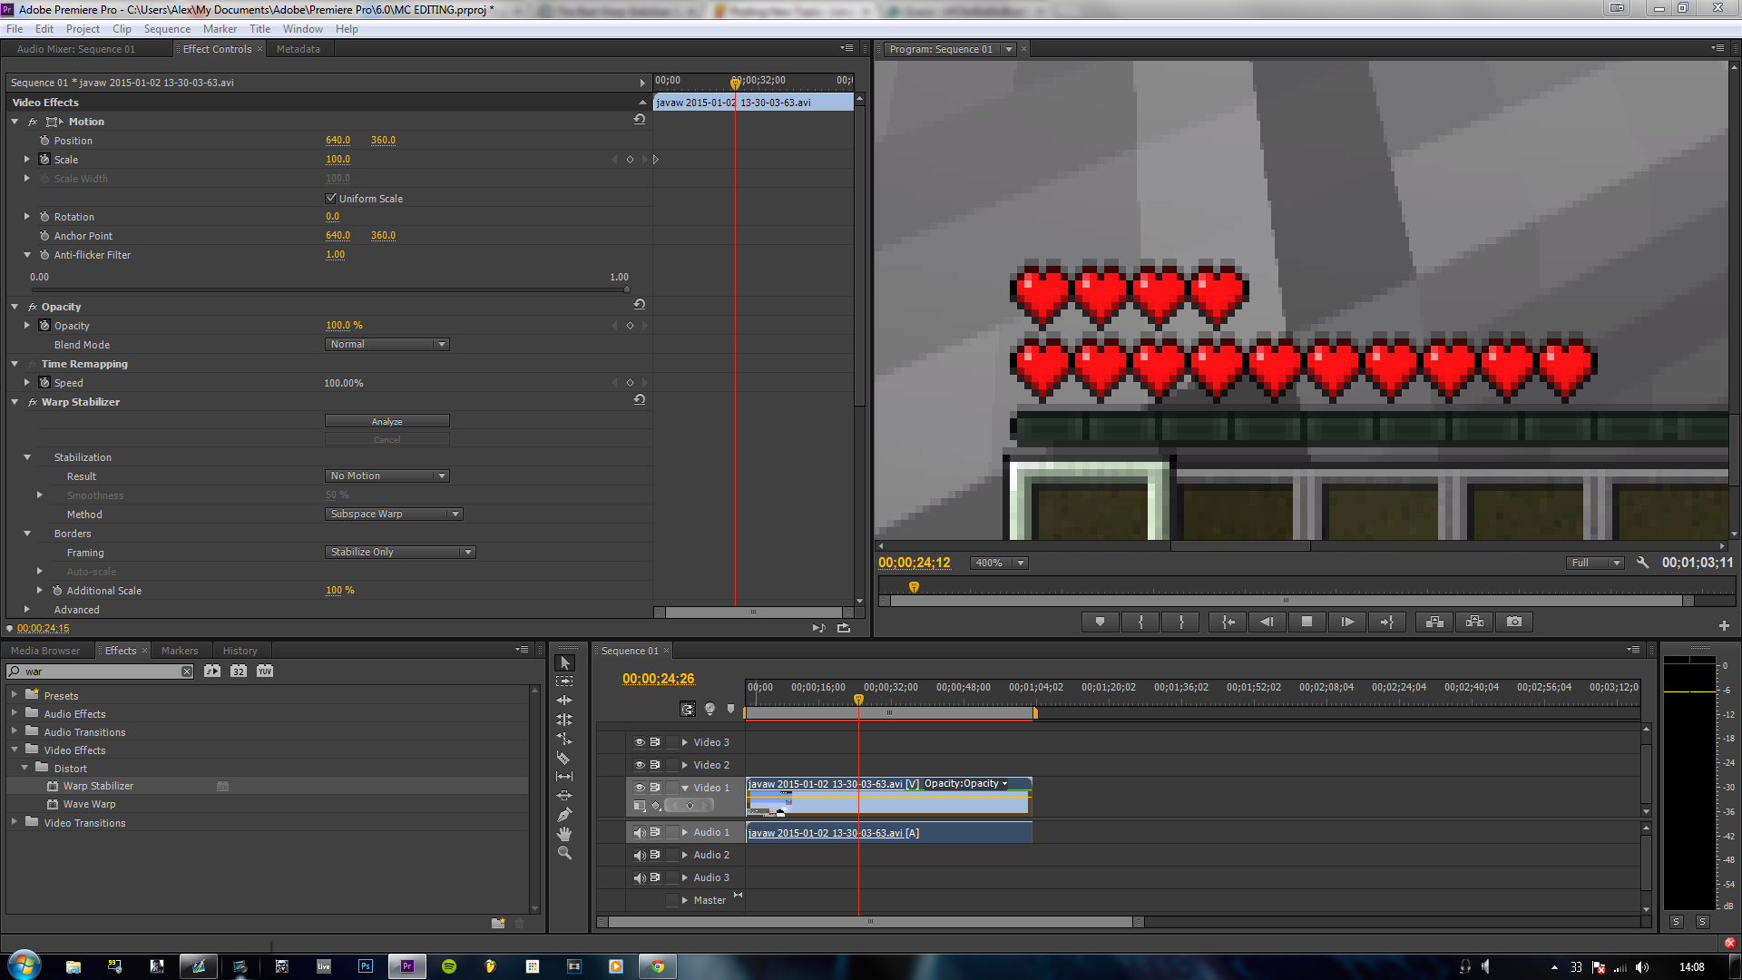Hide the Video 3 track
This screenshot has width=1742, height=980.
click(x=640, y=742)
